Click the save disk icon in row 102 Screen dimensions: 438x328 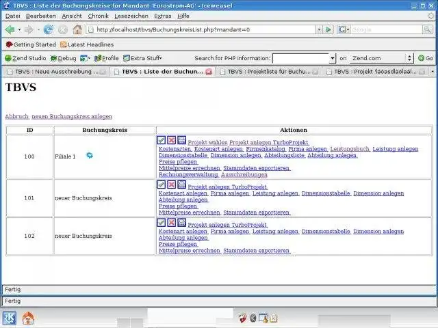[x=181, y=222]
